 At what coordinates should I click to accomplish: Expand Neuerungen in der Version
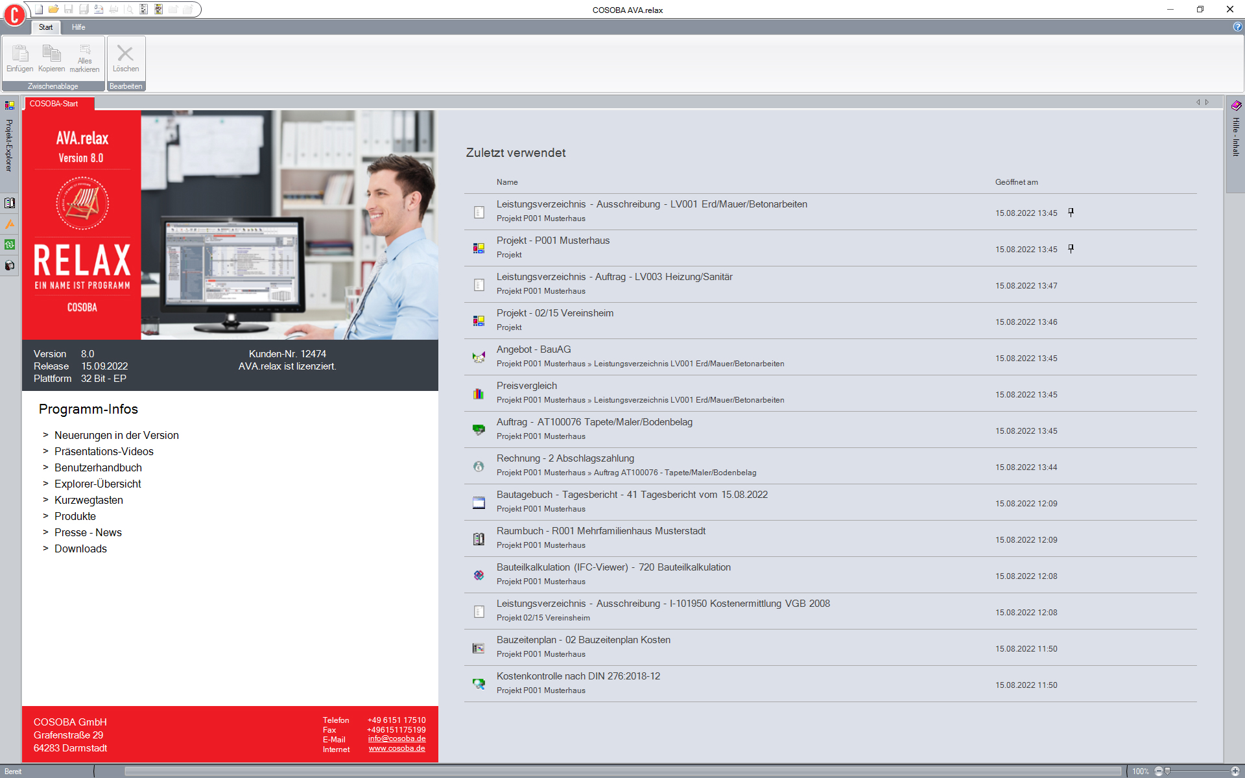117,435
